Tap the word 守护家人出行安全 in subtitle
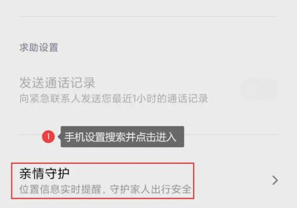 tap(150, 189)
